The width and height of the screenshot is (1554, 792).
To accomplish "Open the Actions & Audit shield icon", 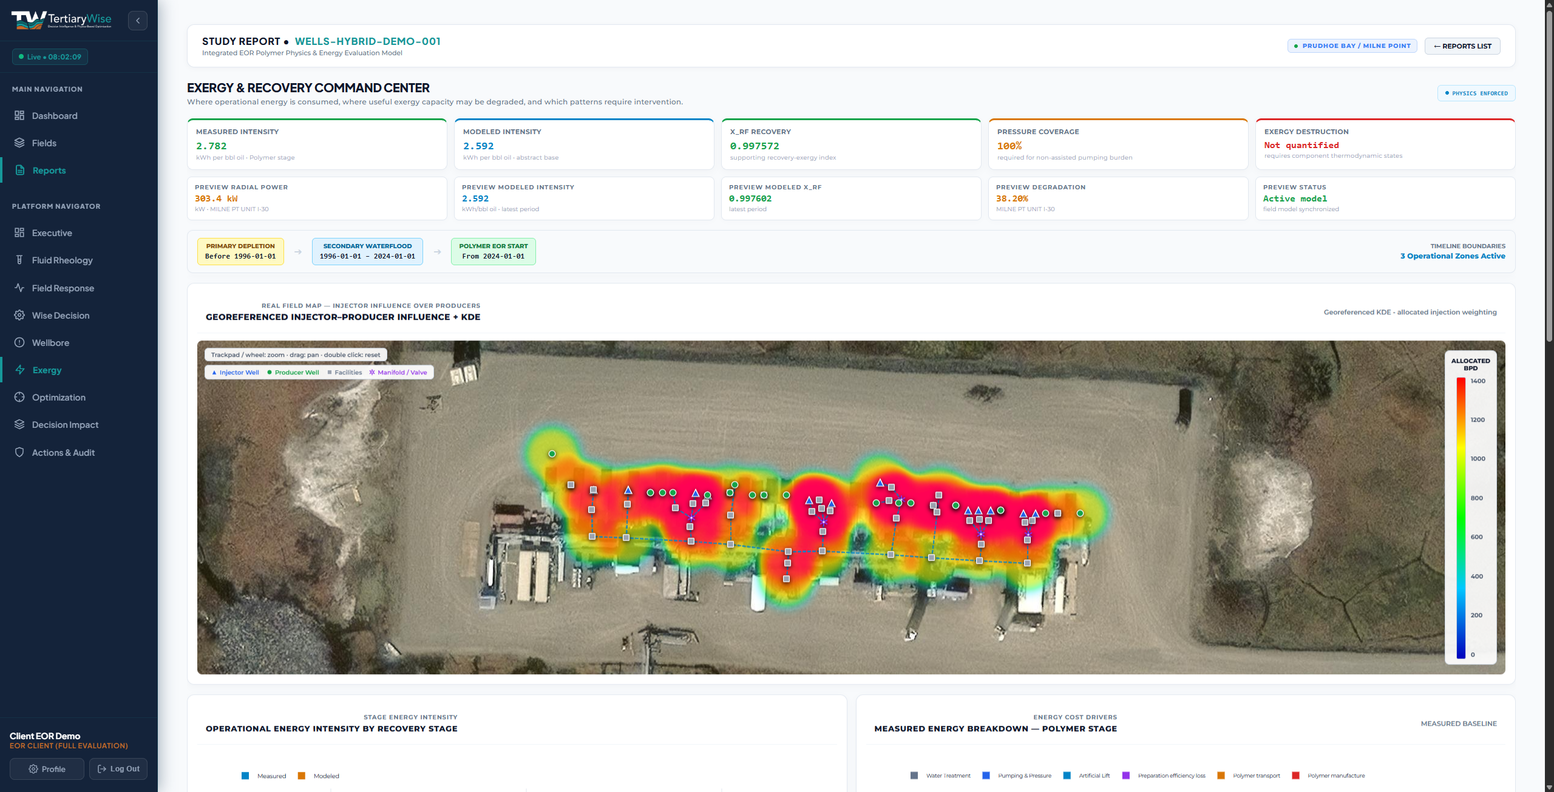I will (19, 452).
